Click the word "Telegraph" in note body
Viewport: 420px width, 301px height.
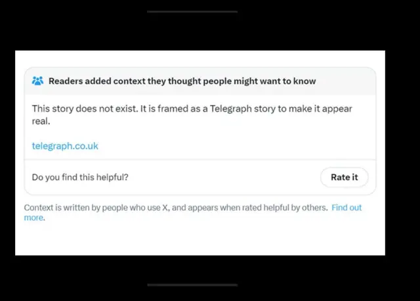pos(232,108)
